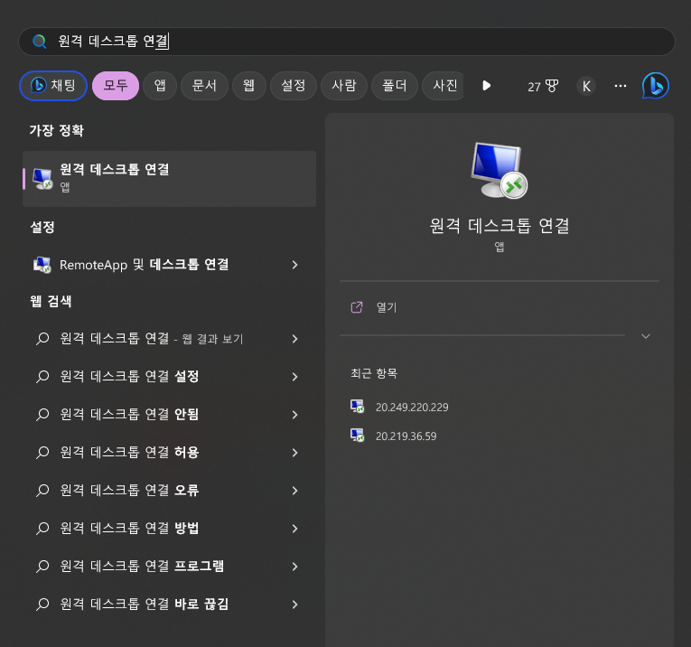Switch to the 사람 filter tab

[x=344, y=86]
